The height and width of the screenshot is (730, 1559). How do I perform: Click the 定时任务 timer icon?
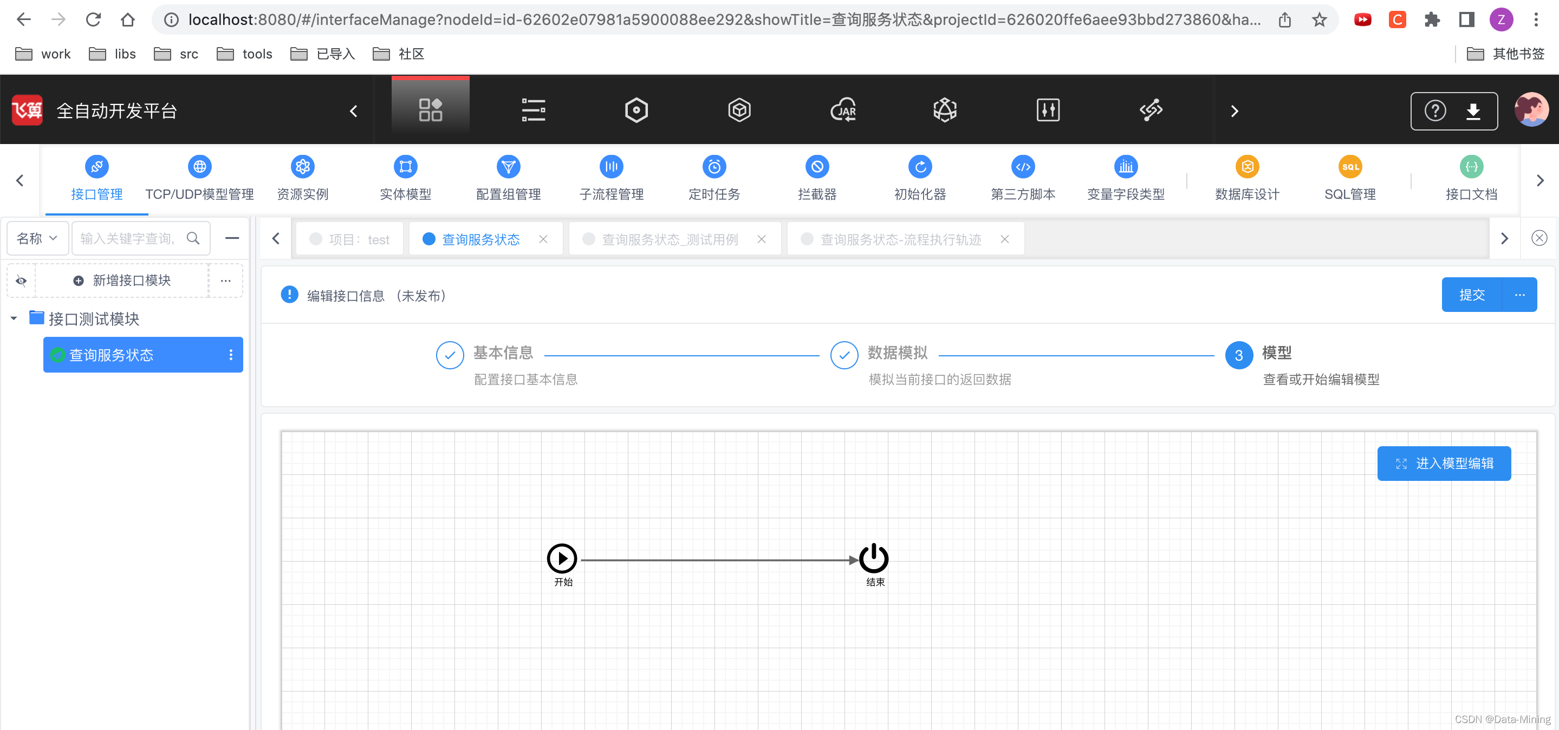714,166
